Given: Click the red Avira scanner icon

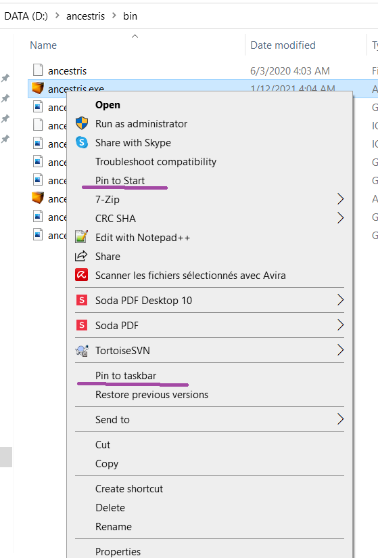Looking at the screenshot, I should click(x=81, y=275).
